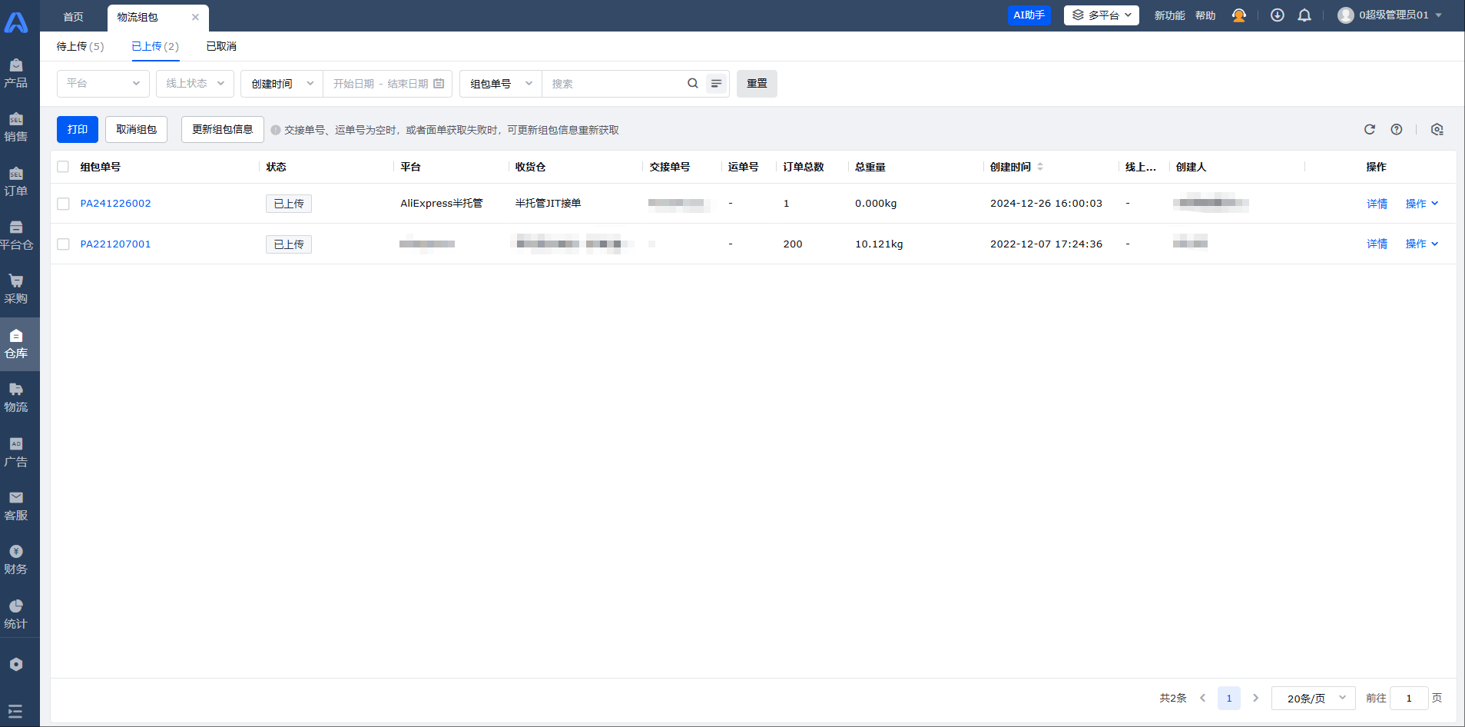Click the 打印 button
The image size is (1465, 727).
[78, 129]
